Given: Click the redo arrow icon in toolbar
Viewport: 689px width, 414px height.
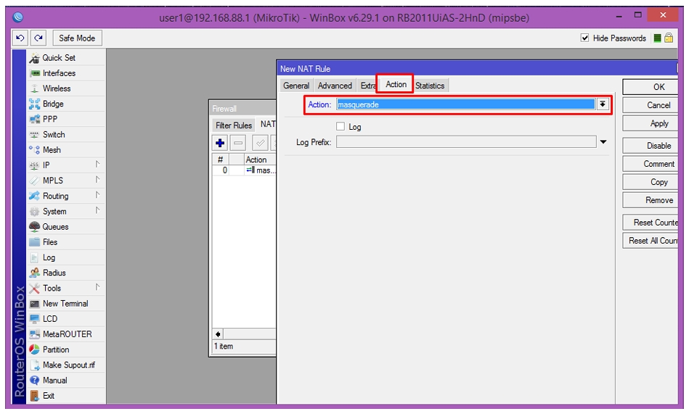Looking at the screenshot, I should [38, 38].
